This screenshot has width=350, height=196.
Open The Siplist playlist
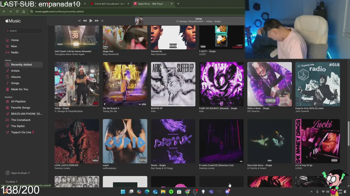(18, 126)
